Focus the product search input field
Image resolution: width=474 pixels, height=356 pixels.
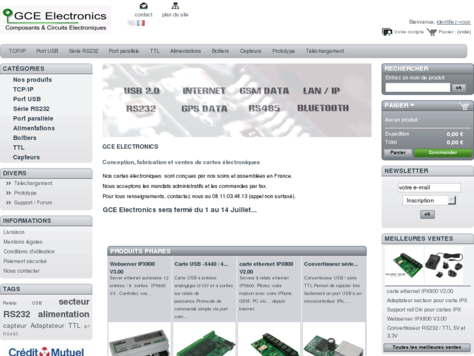pos(417,88)
